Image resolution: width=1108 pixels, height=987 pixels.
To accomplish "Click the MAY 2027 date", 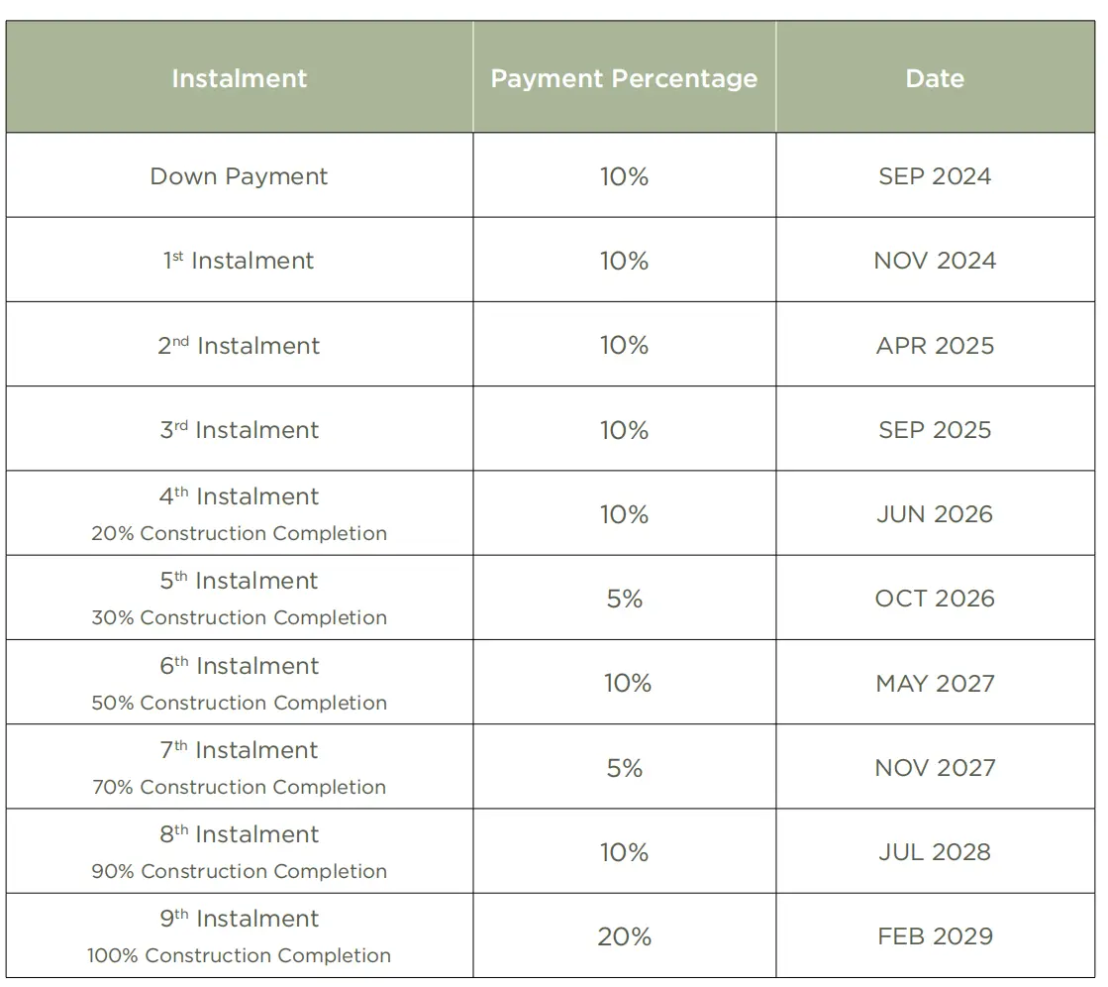I will [x=935, y=683].
